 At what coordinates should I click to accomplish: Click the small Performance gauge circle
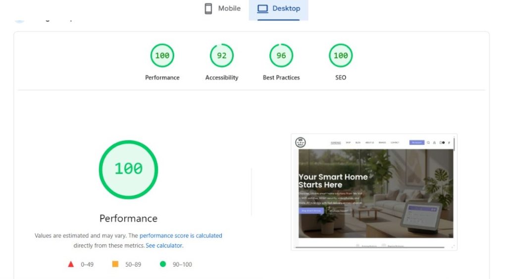(162, 55)
